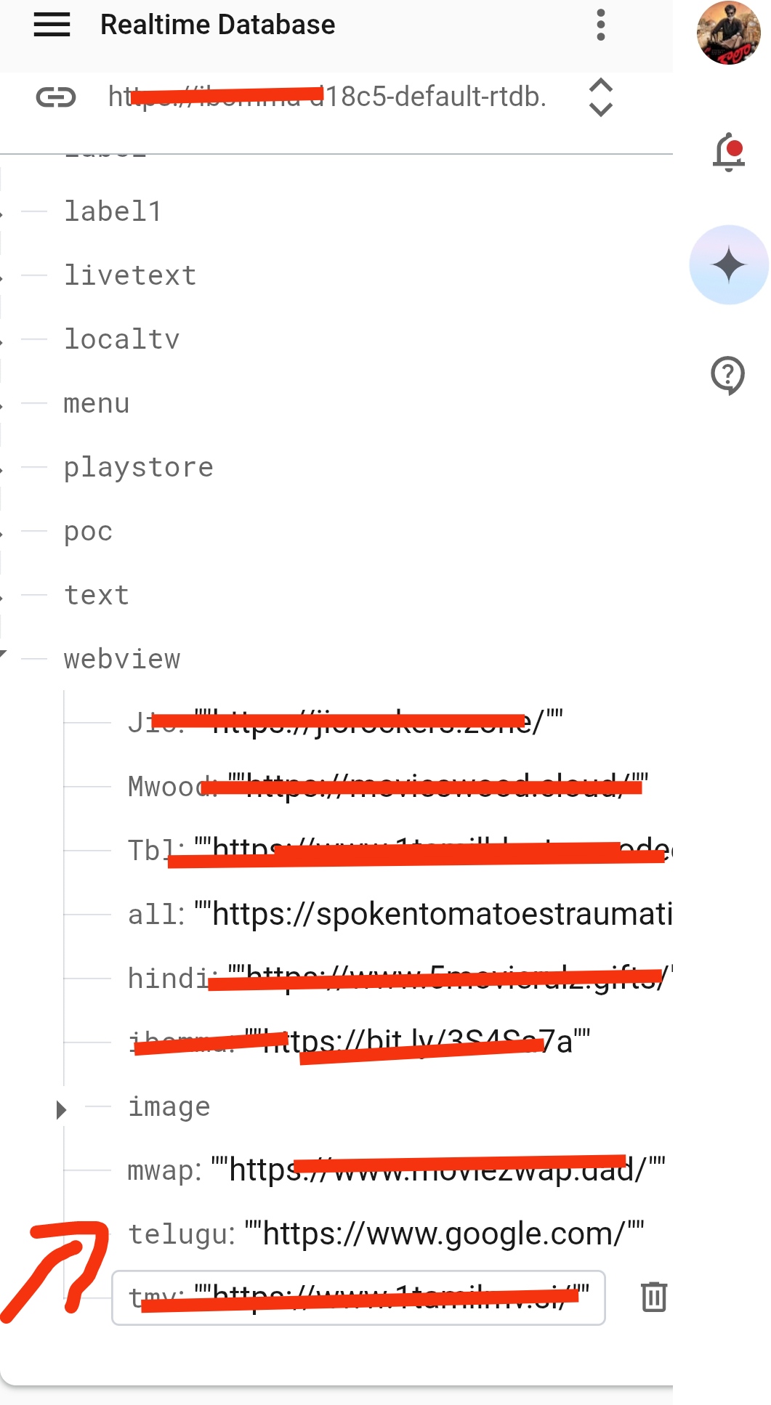This screenshot has height=1405, width=771.
Task: Open the three-dot overflow menu
Action: (x=600, y=25)
